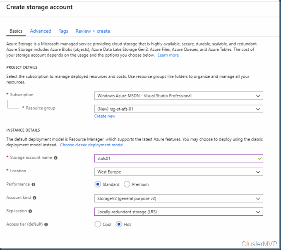Click Choose classic deployment model link
The height and width of the screenshot is (250, 281).
(x=92, y=145)
